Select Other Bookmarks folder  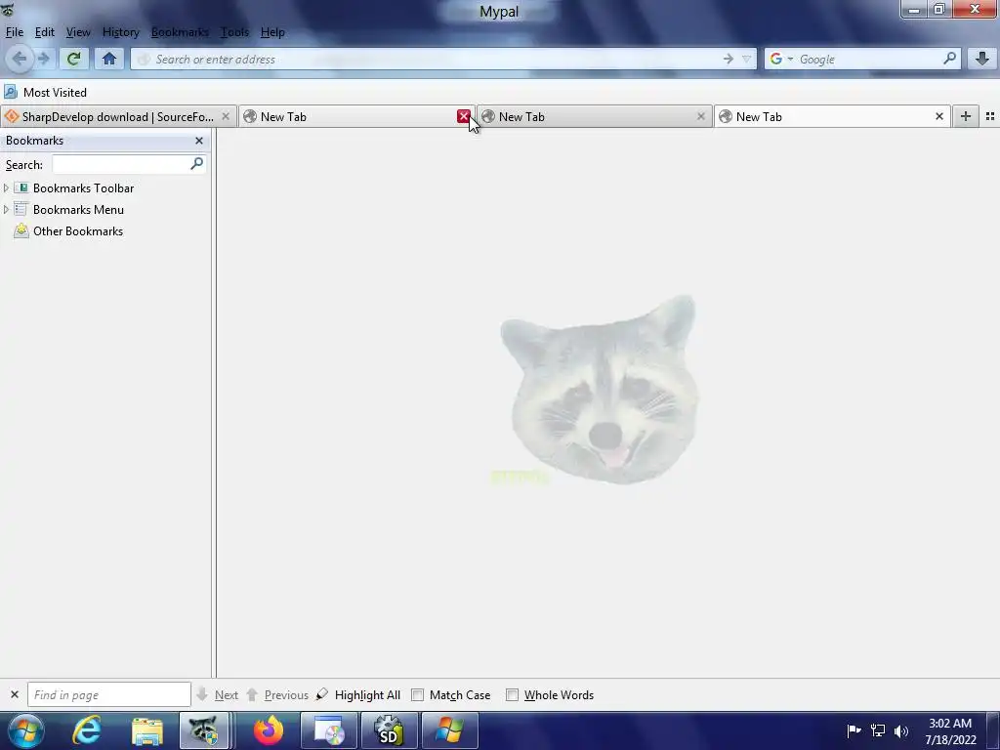click(x=78, y=231)
